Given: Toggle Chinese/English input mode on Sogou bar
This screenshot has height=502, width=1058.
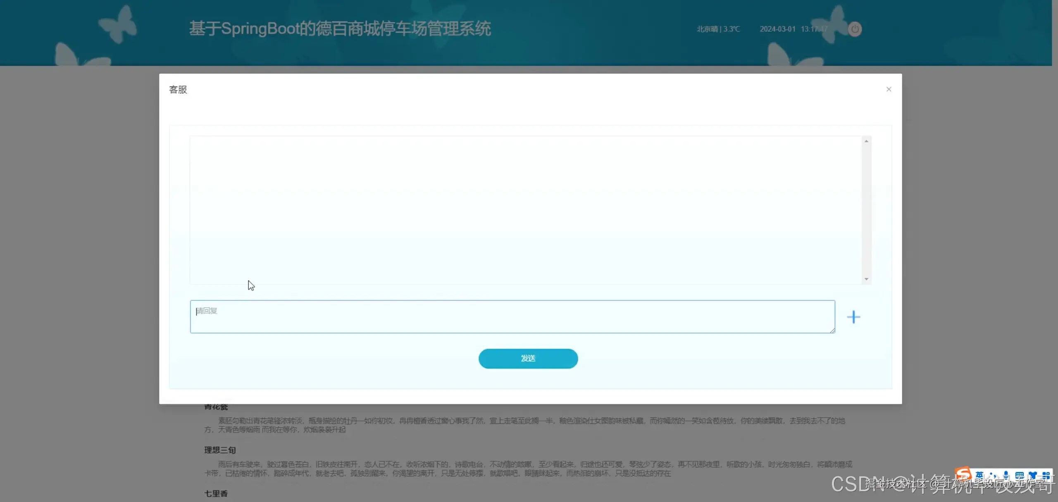Looking at the screenshot, I should click(979, 474).
